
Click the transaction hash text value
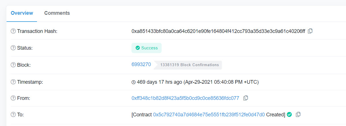pyautogui.click(x=218, y=31)
